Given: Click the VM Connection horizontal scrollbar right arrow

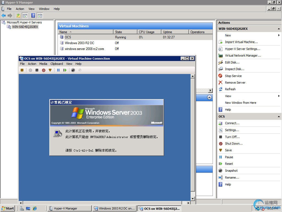Looking at the screenshot, I should 188,203.
